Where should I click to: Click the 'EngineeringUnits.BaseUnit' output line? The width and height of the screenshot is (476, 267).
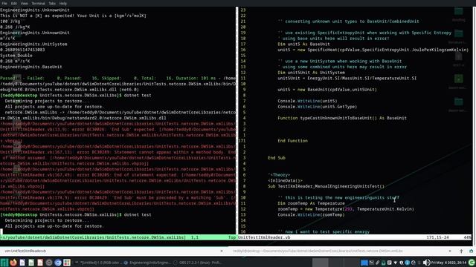pos(31,67)
